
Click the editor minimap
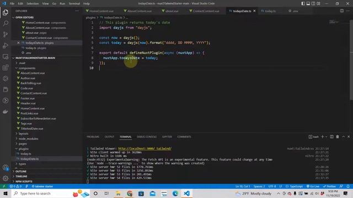click(x=334, y=22)
